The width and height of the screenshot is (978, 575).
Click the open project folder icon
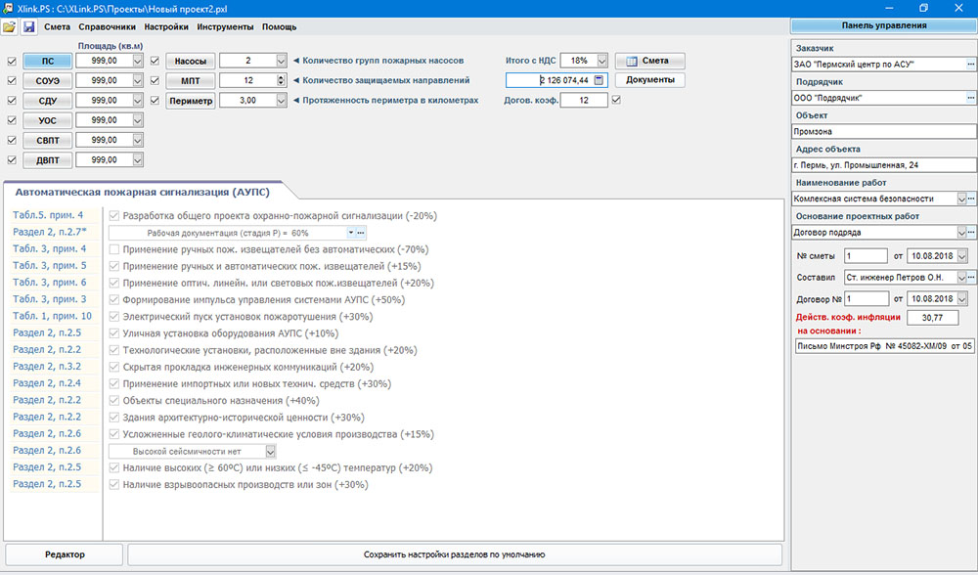click(x=10, y=26)
